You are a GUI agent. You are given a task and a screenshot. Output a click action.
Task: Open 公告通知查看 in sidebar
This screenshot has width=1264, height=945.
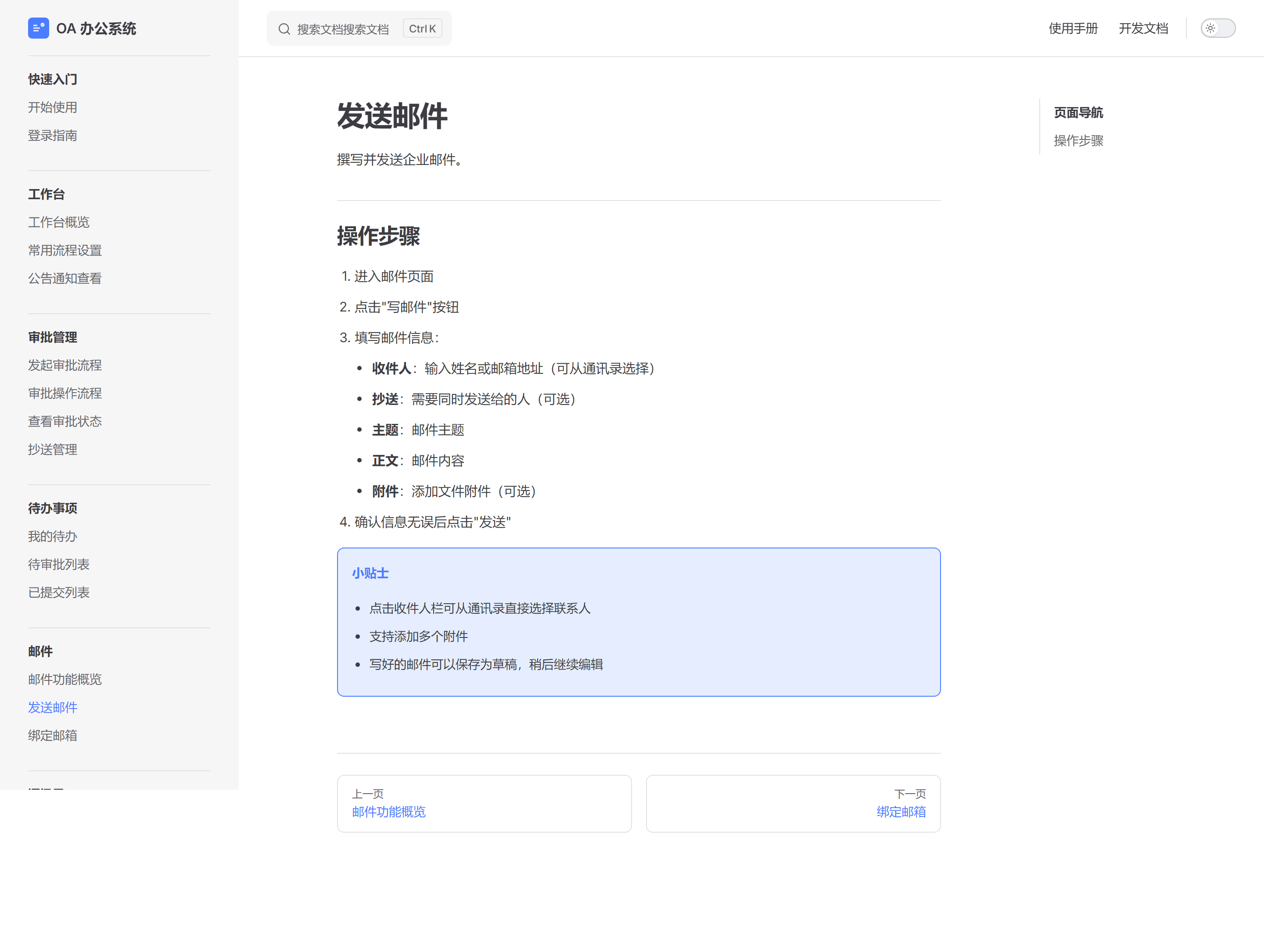(65, 278)
